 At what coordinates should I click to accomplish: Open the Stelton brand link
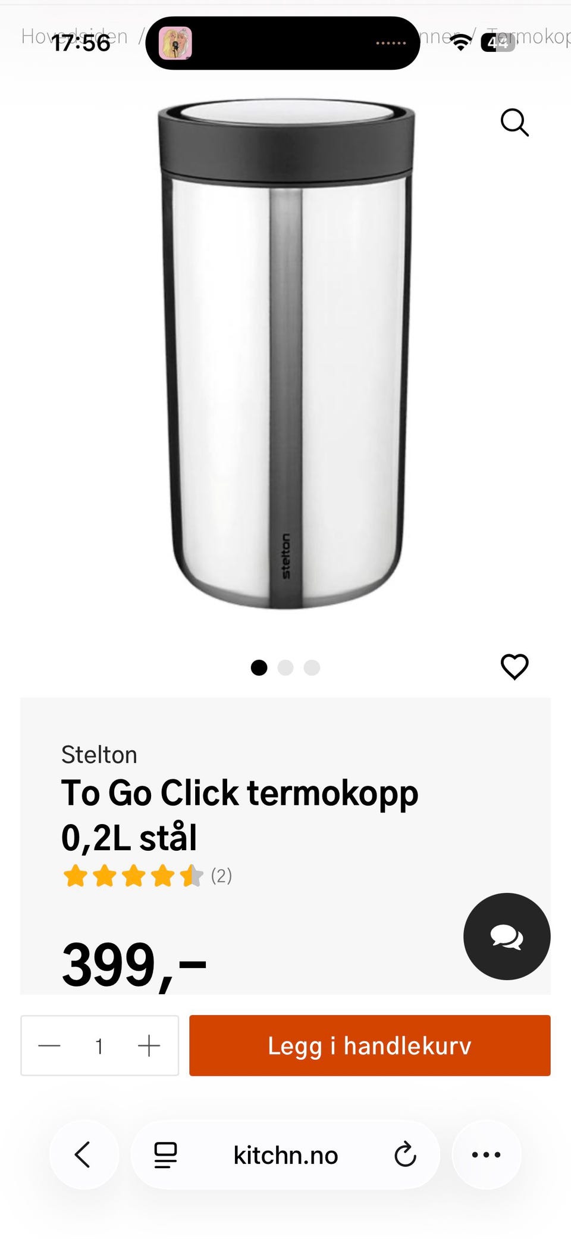99,754
